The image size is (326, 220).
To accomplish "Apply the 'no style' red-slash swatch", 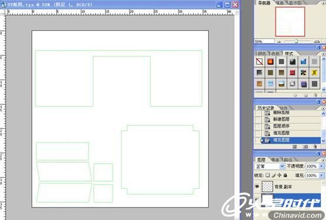I will (259, 61).
